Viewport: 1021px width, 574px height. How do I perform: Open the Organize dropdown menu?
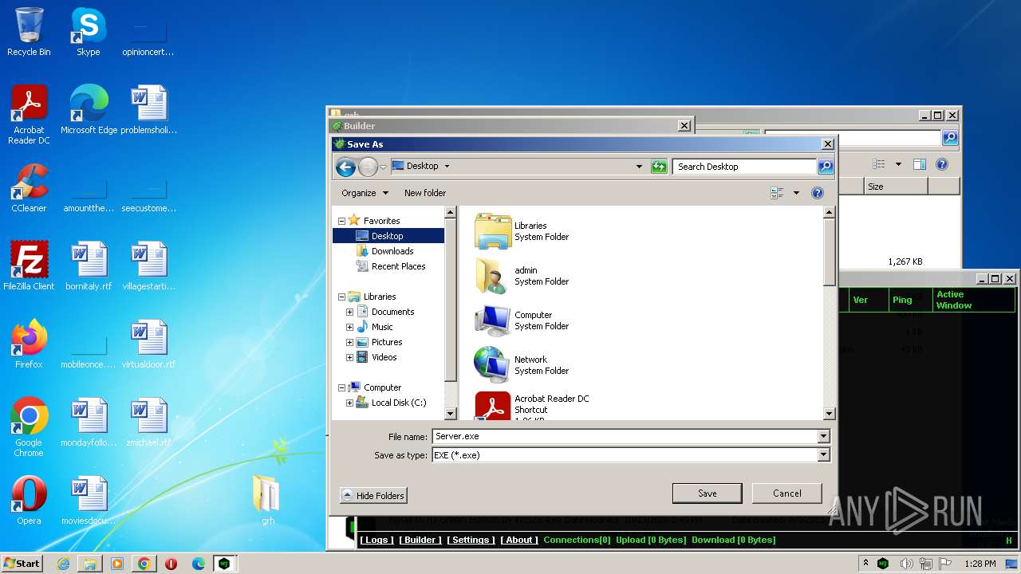[365, 193]
